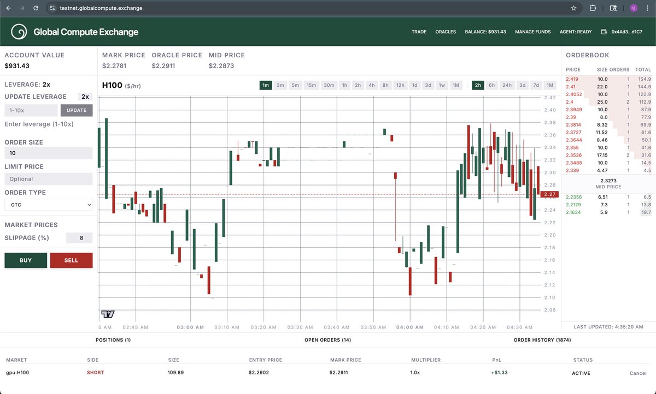Select the 12h candle interval
Screen dimensions: 656x394
(400, 85)
